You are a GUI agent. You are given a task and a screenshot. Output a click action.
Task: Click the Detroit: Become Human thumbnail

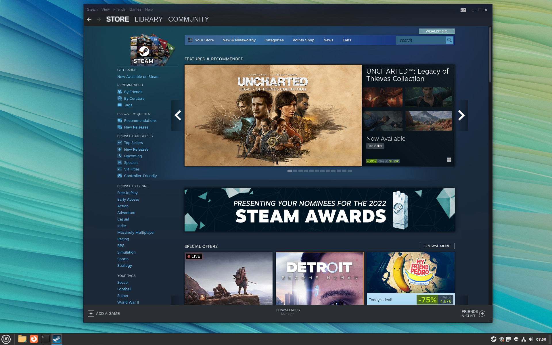pos(319,278)
